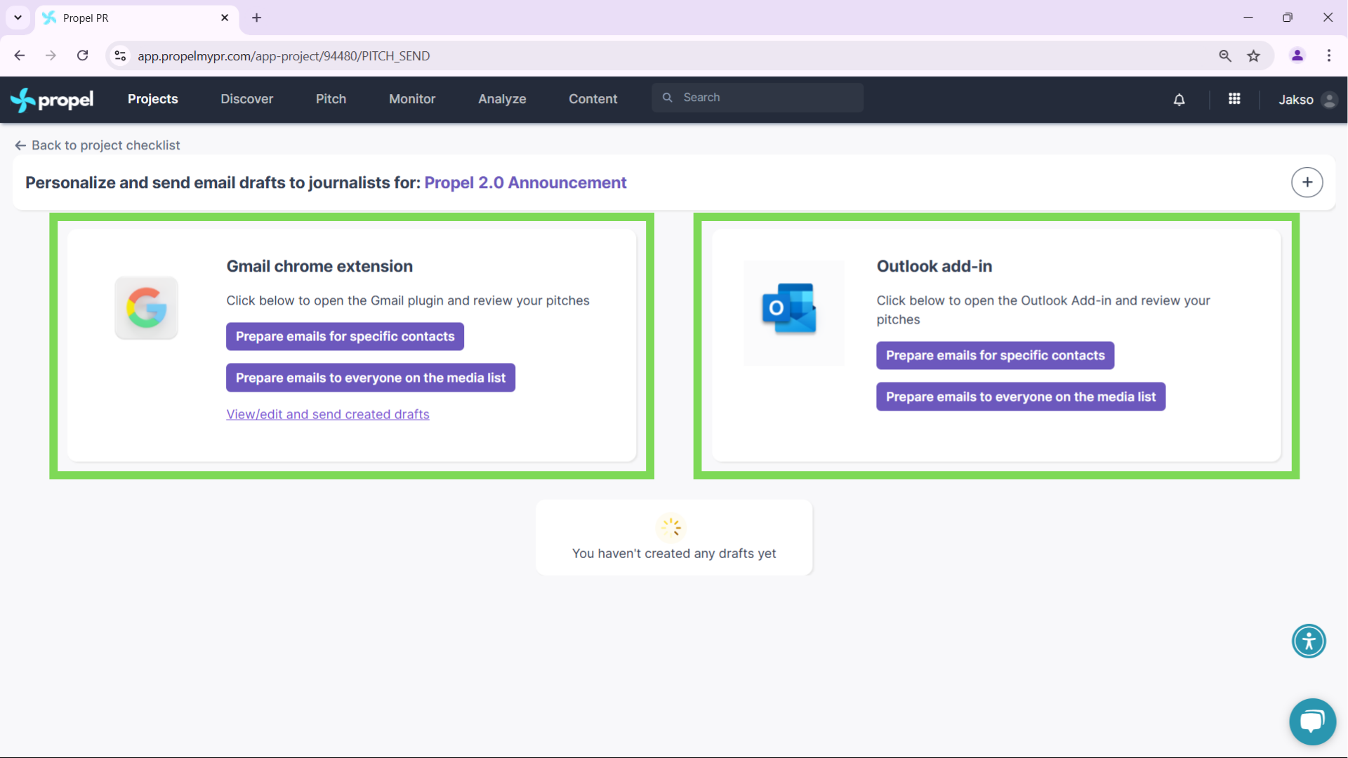Open View/edit and send created drafts
Image resolution: width=1348 pixels, height=758 pixels.
pos(327,414)
